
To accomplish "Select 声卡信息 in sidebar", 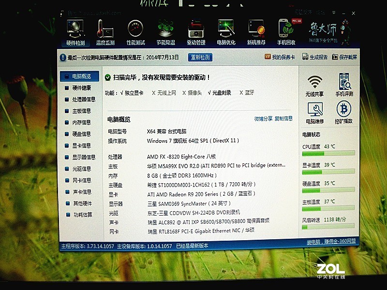I will click(x=79, y=192).
